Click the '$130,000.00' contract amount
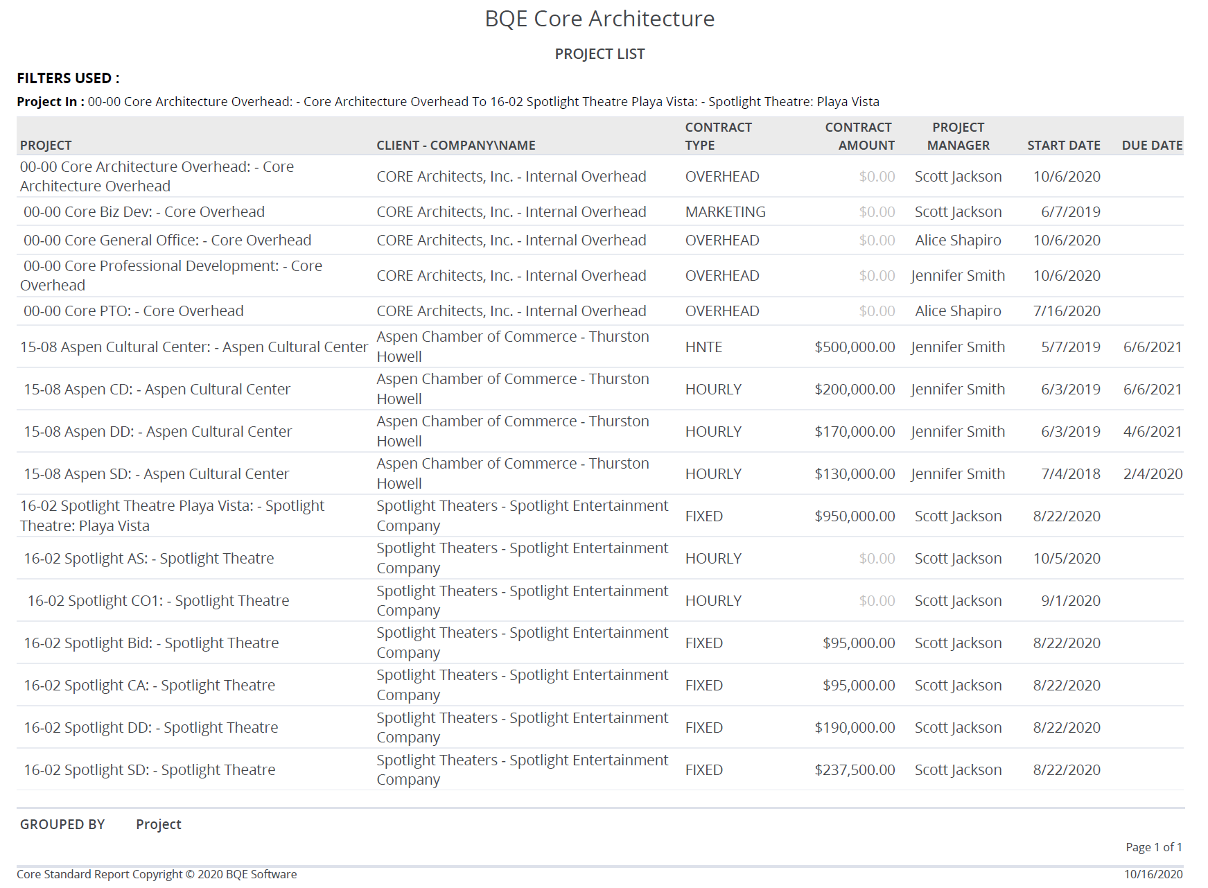The height and width of the screenshot is (888, 1208). point(855,474)
